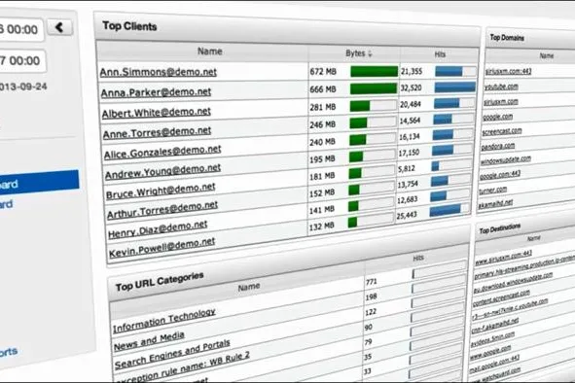
Task: Click the back arrow button beside the date field
Action: [59, 27]
